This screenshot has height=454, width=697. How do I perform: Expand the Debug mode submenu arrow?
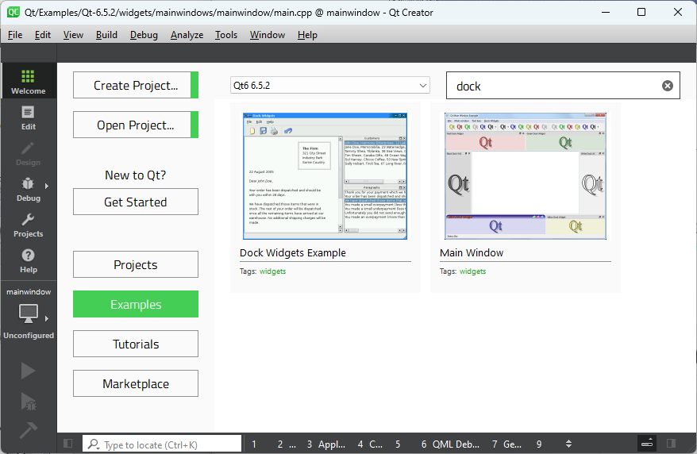pyautogui.click(x=47, y=186)
